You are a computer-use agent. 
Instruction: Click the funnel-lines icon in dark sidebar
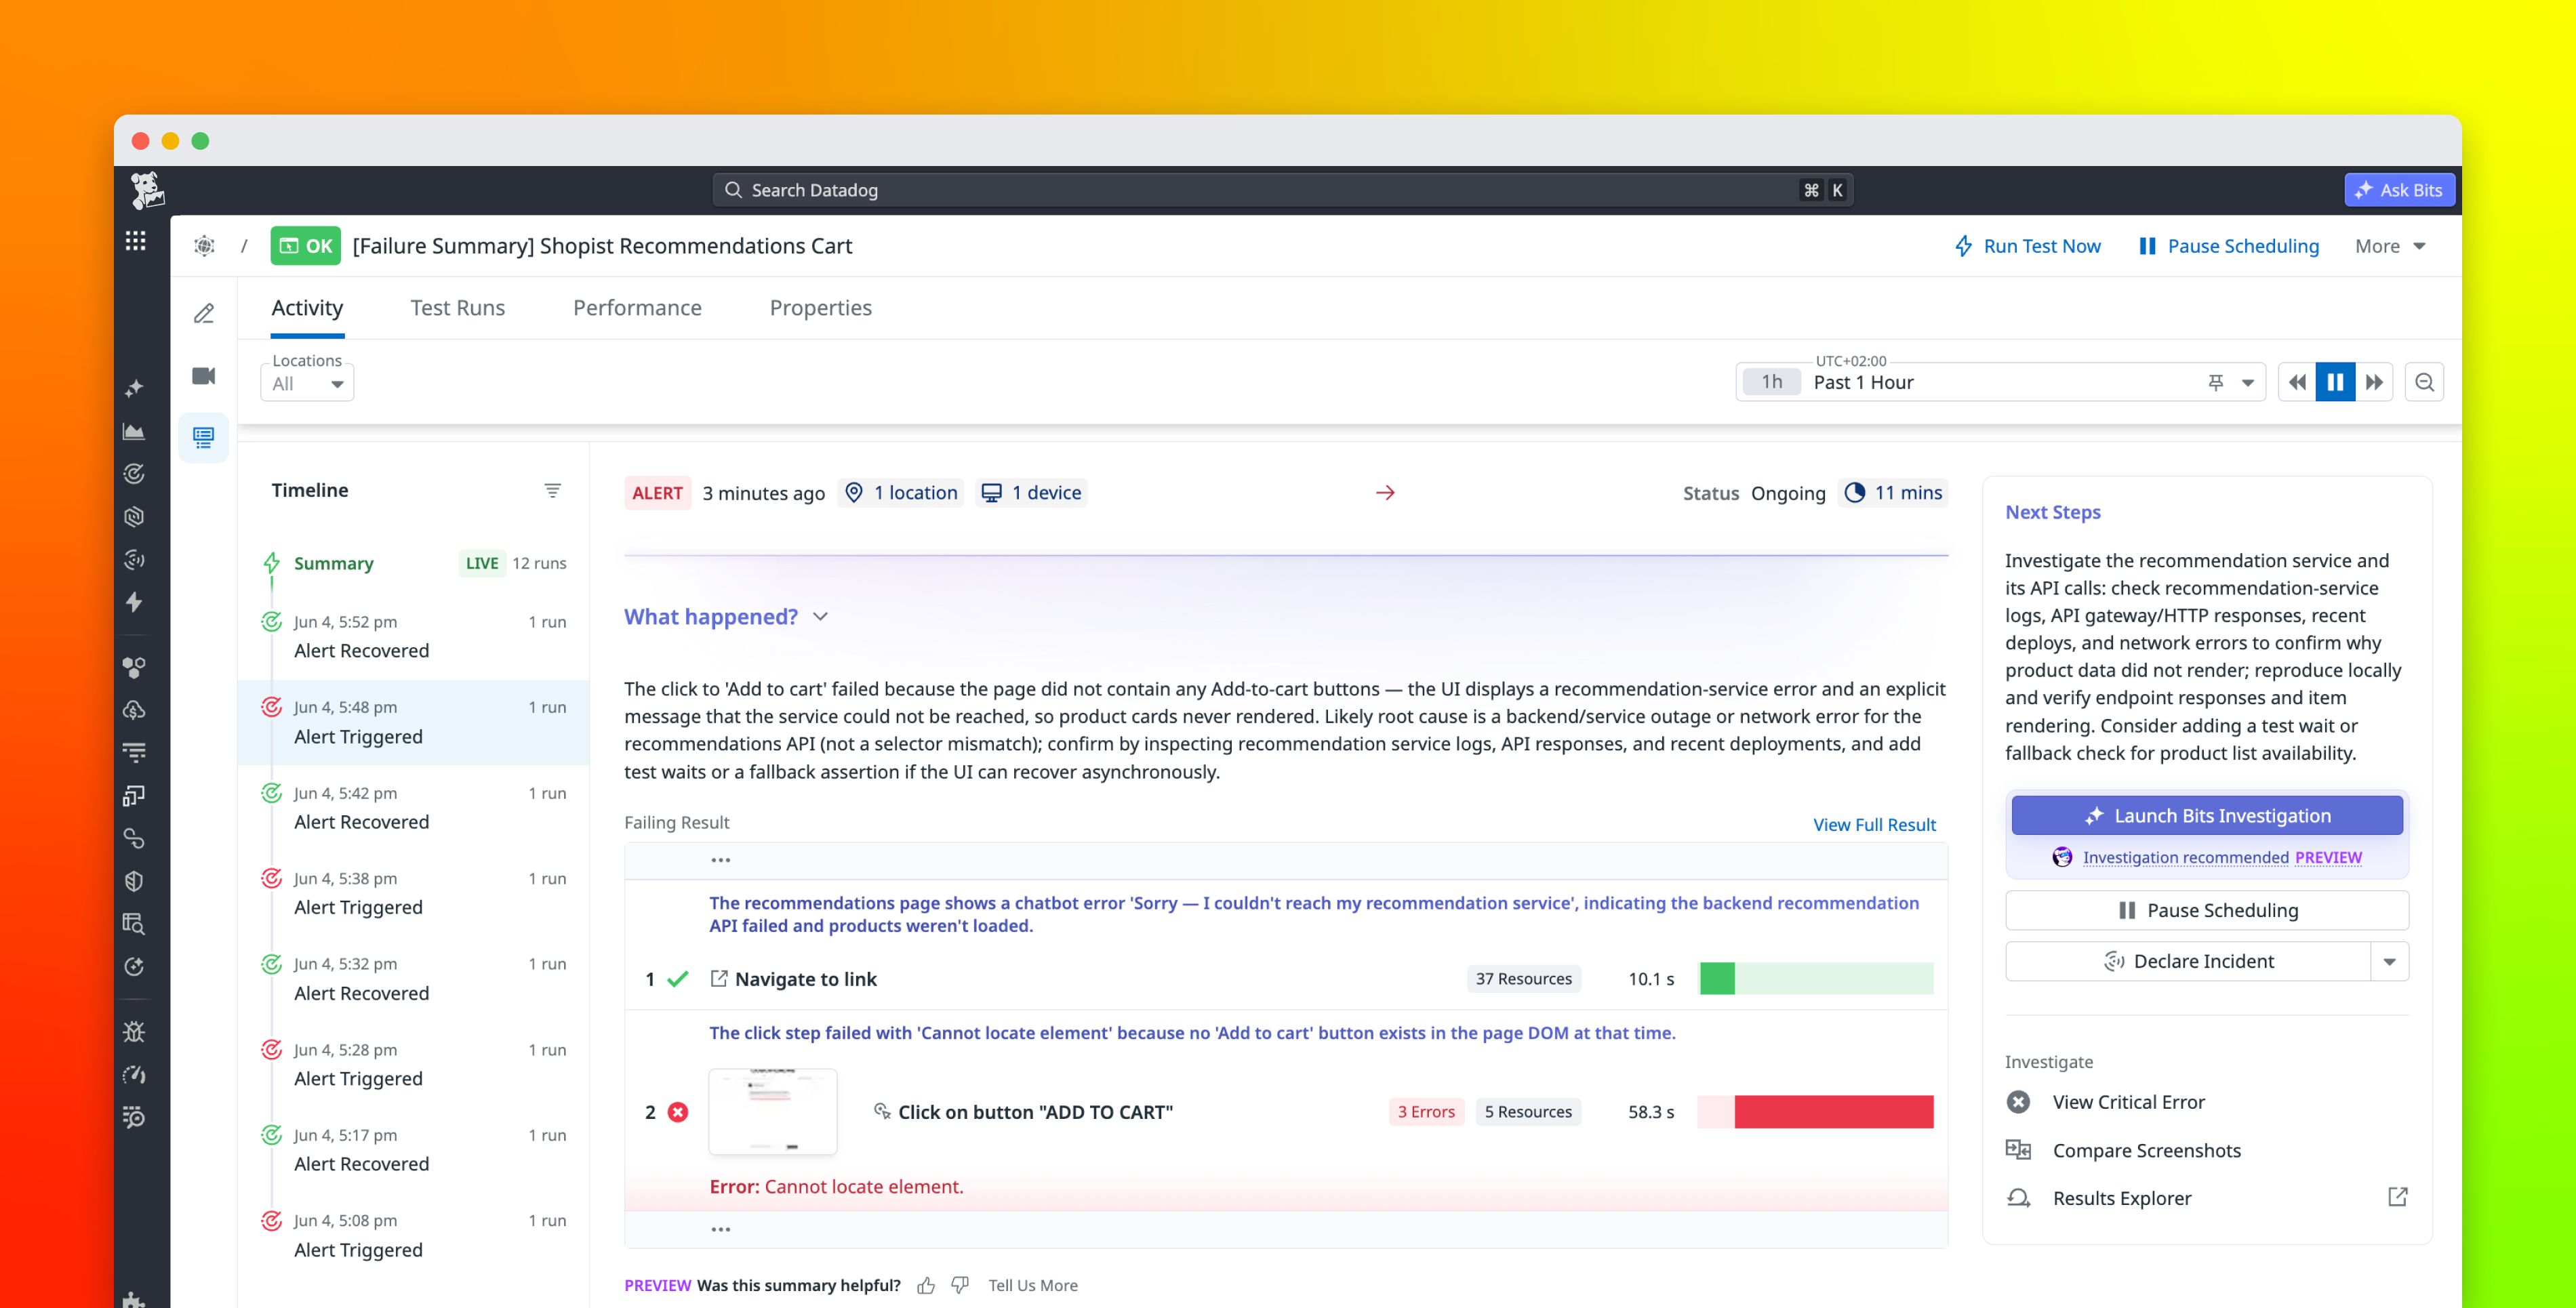pos(134,752)
